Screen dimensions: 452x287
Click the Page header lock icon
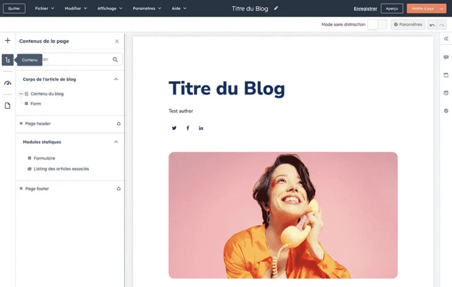(118, 124)
